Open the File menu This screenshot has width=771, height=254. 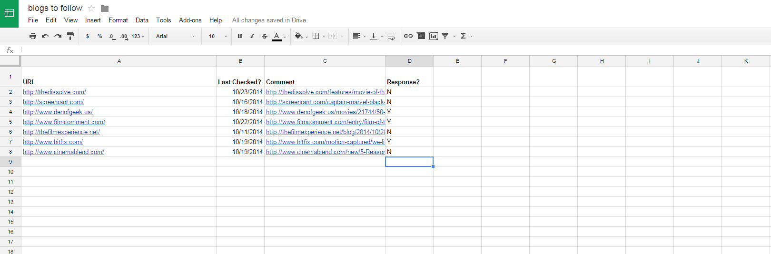33,20
